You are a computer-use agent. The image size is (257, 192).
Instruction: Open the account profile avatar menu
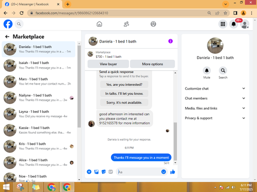(x=245, y=24)
